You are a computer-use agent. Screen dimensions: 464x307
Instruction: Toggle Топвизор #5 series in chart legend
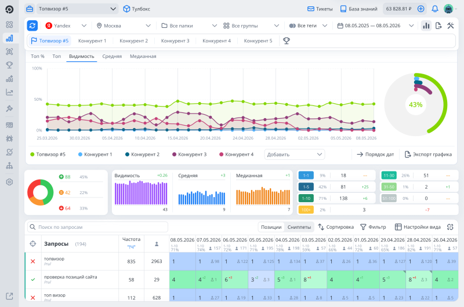click(48, 154)
